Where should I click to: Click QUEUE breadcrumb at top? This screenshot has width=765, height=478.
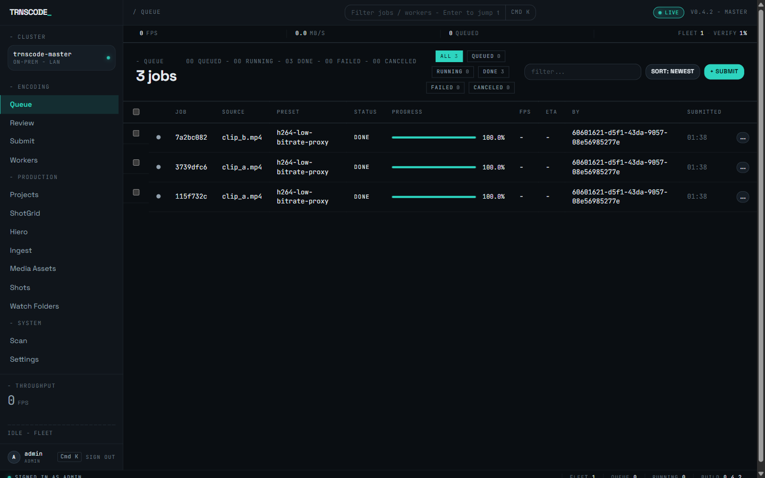pos(150,12)
